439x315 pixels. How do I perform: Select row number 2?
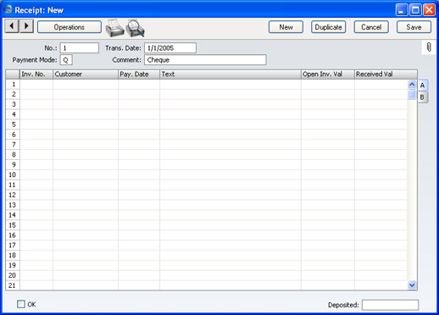click(13, 94)
